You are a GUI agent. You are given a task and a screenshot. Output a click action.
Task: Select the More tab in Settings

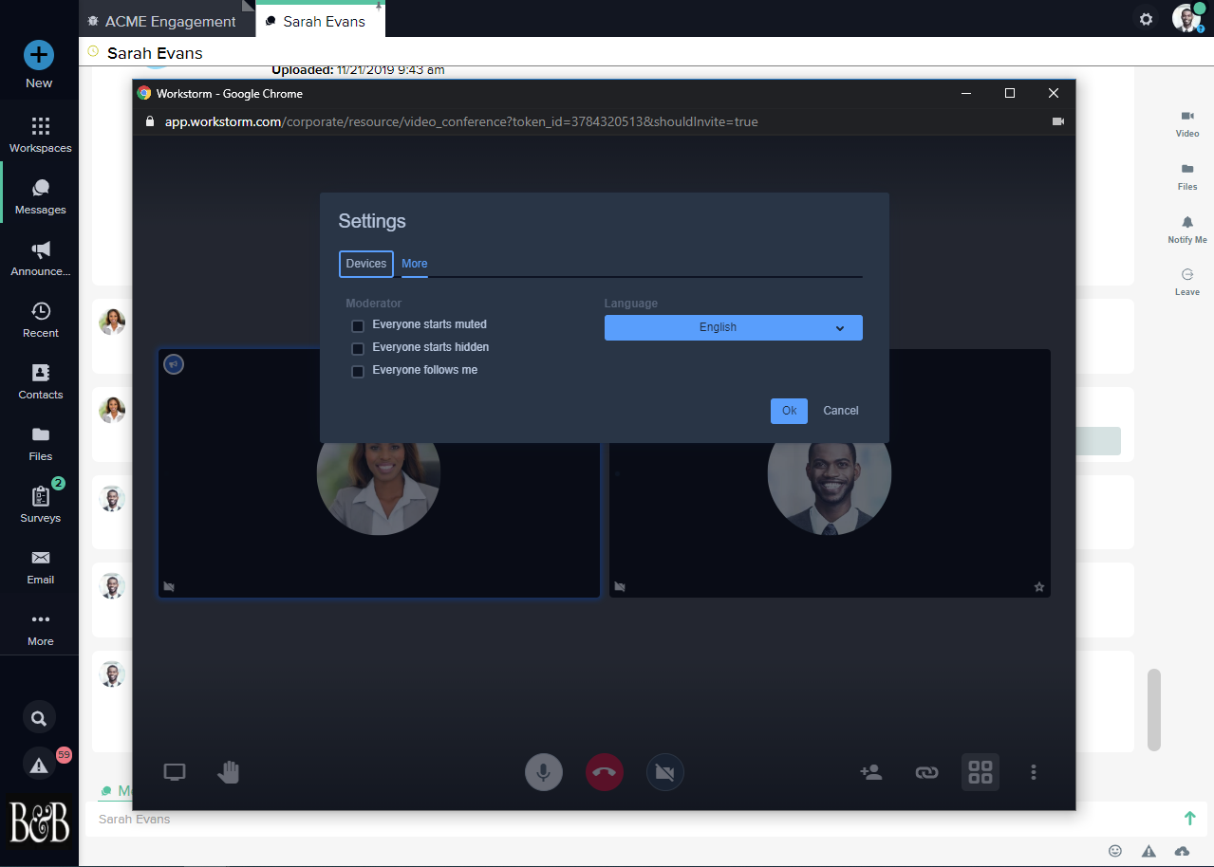point(415,264)
